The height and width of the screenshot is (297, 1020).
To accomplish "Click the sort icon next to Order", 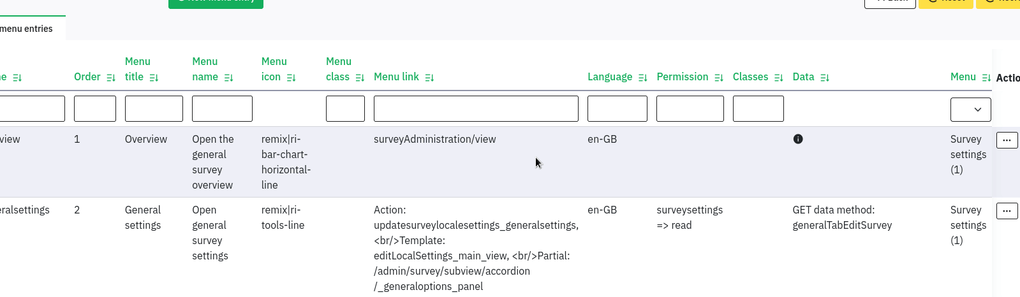I will coord(111,78).
